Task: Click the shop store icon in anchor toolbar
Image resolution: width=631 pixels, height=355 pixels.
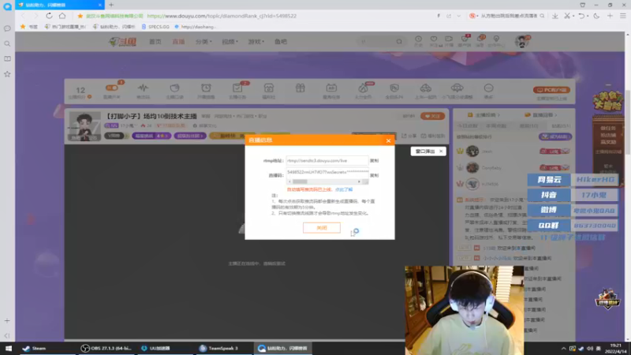Action: point(269,88)
